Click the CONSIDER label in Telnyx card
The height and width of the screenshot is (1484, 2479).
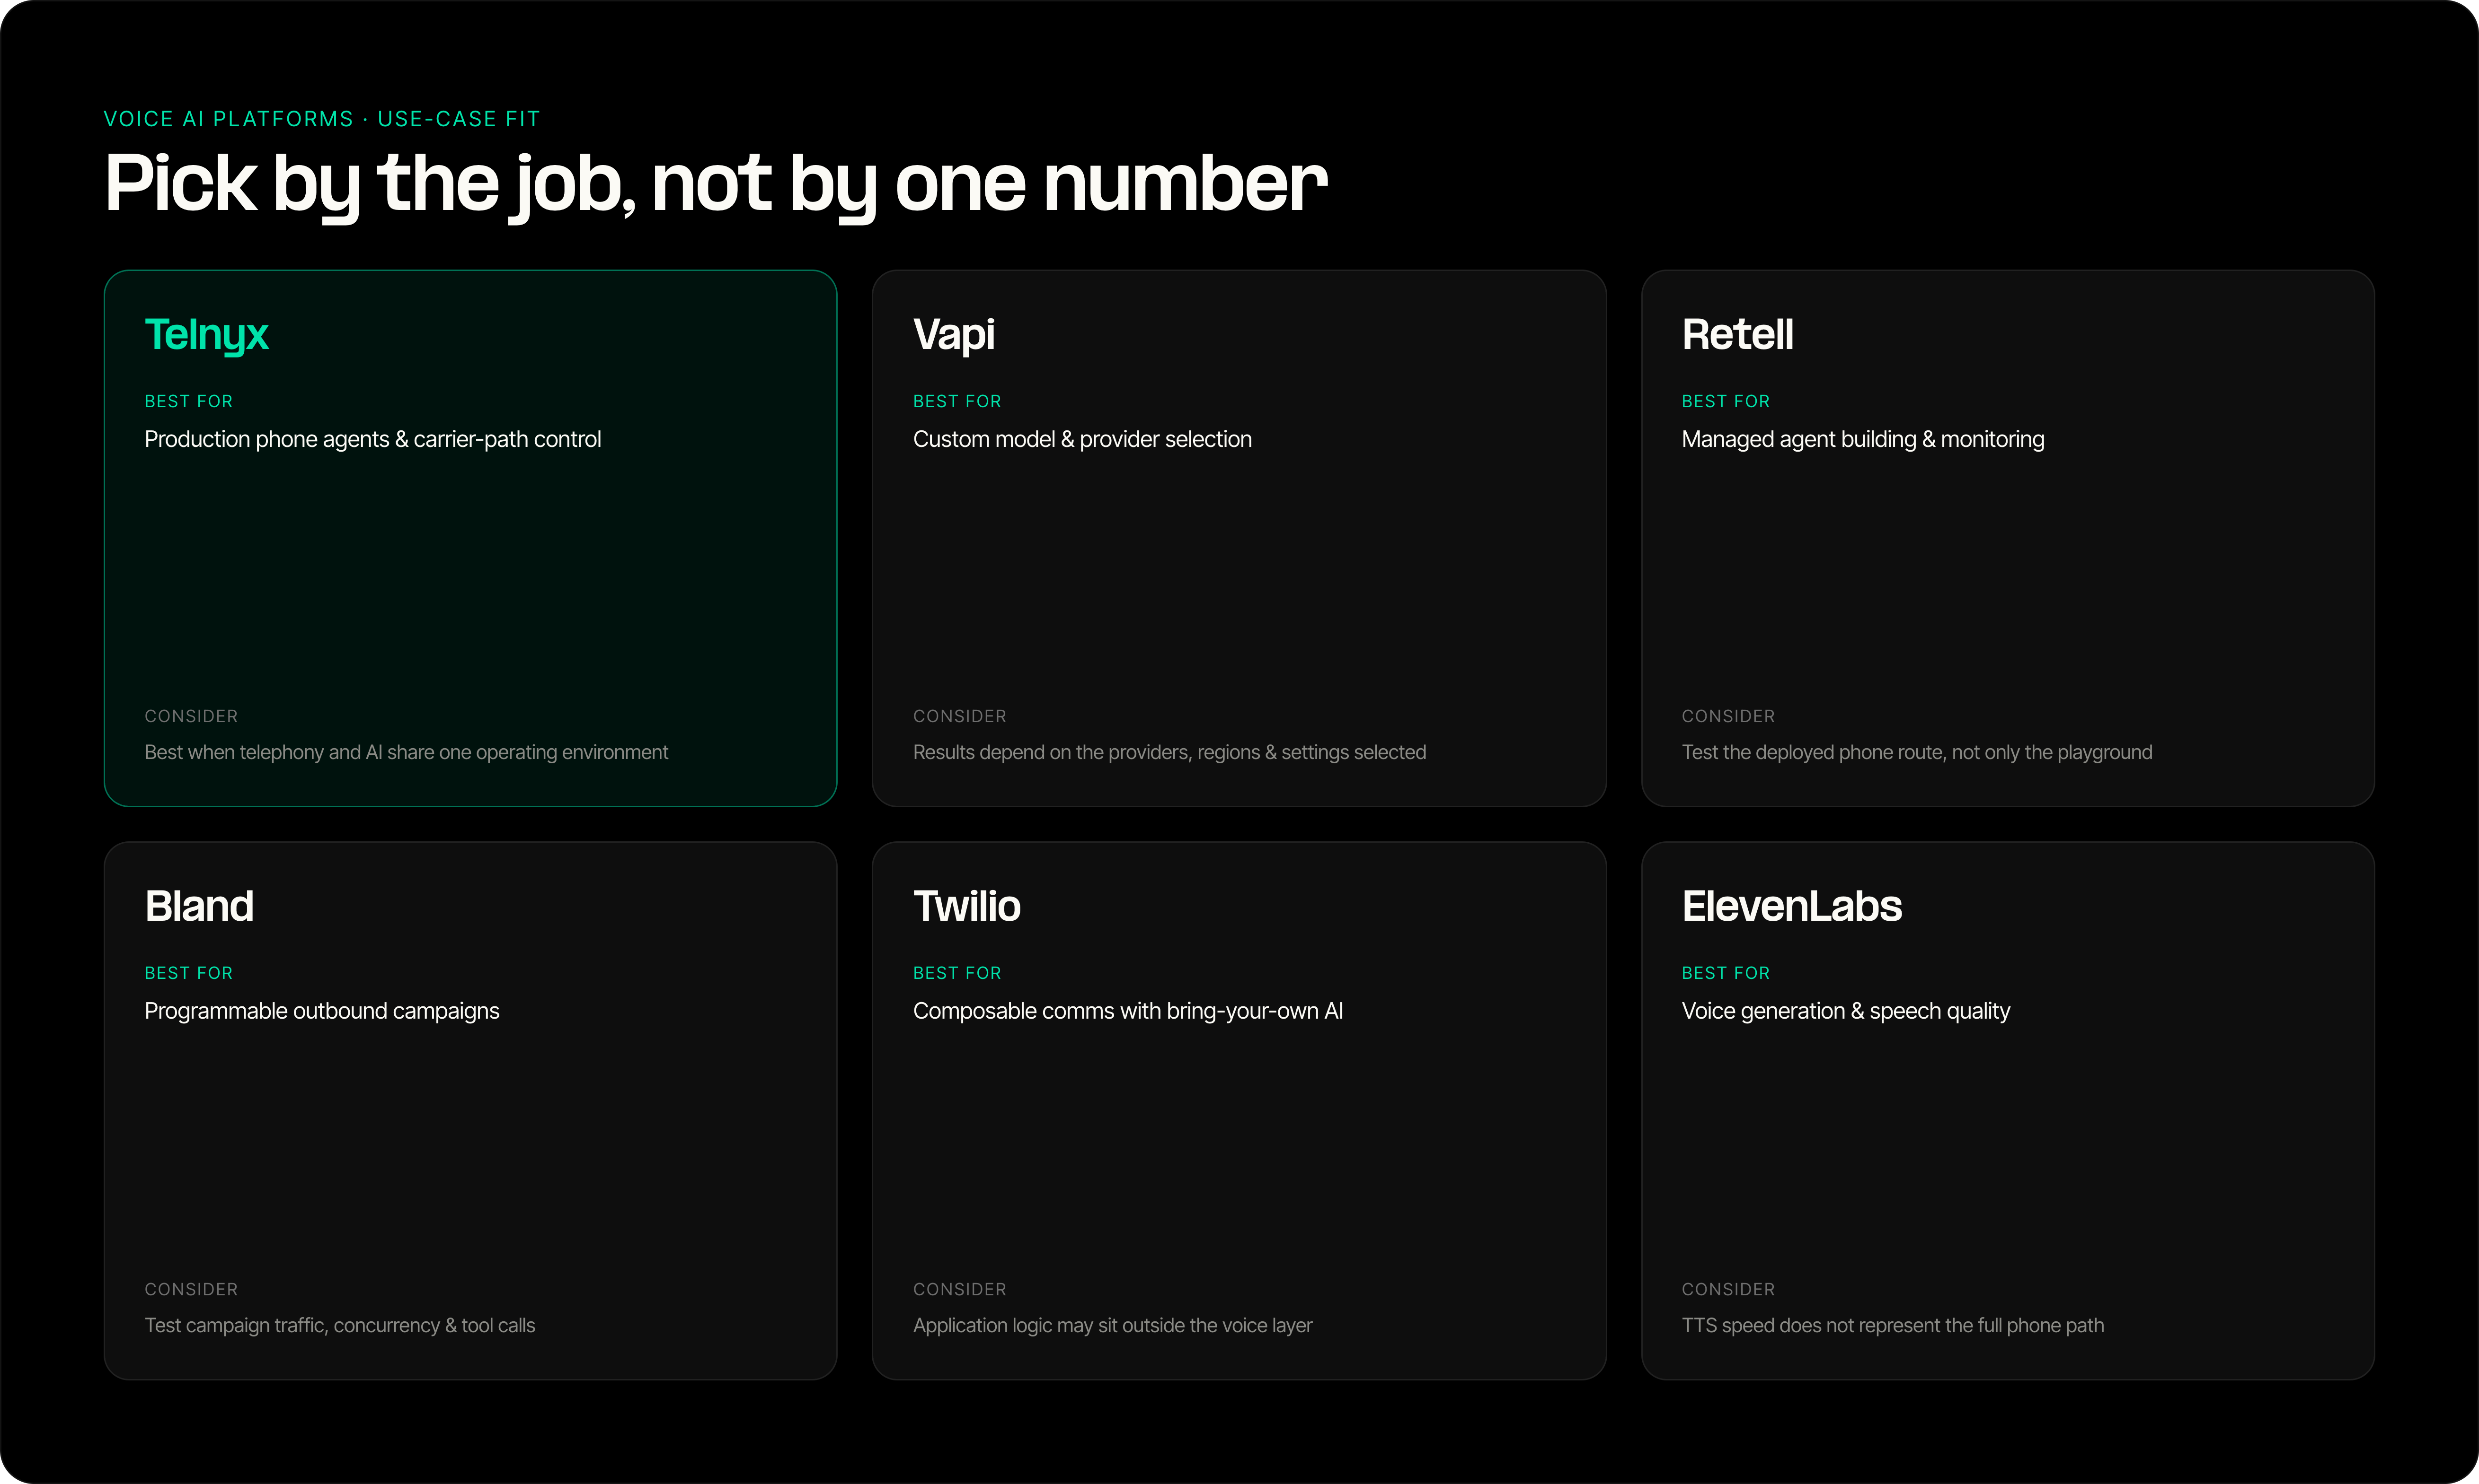pyautogui.click(x=191, y=716)
